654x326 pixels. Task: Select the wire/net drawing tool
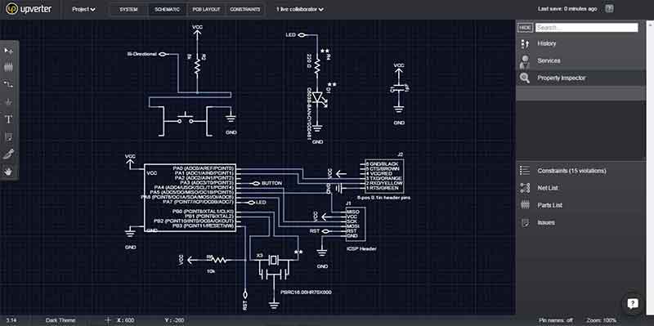coord(9,85)
